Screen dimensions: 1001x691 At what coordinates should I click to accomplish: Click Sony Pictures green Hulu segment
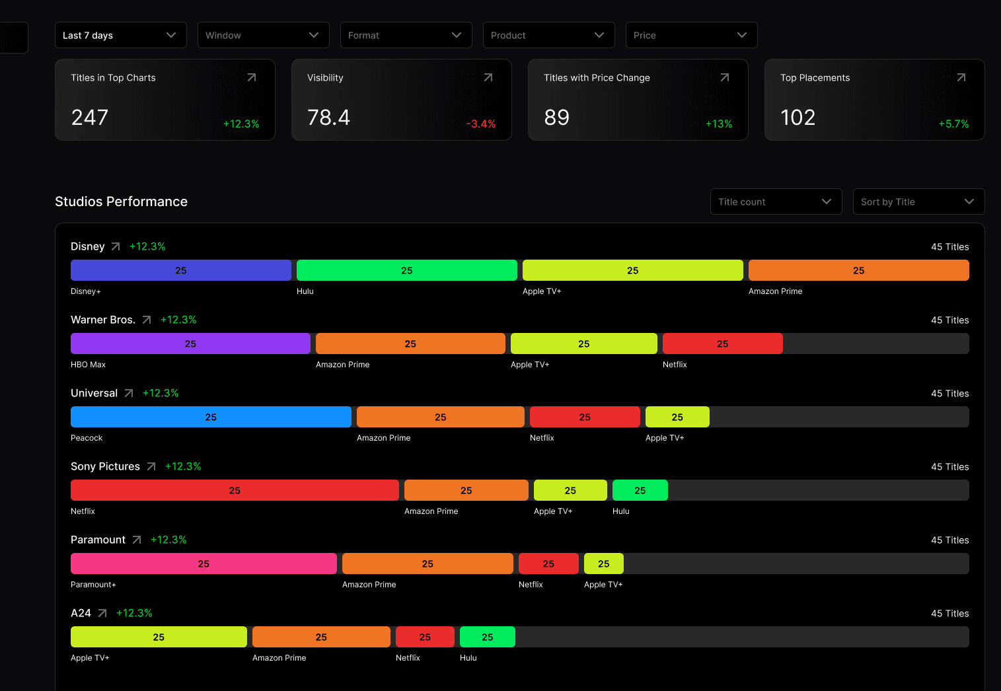pos(640,490)
